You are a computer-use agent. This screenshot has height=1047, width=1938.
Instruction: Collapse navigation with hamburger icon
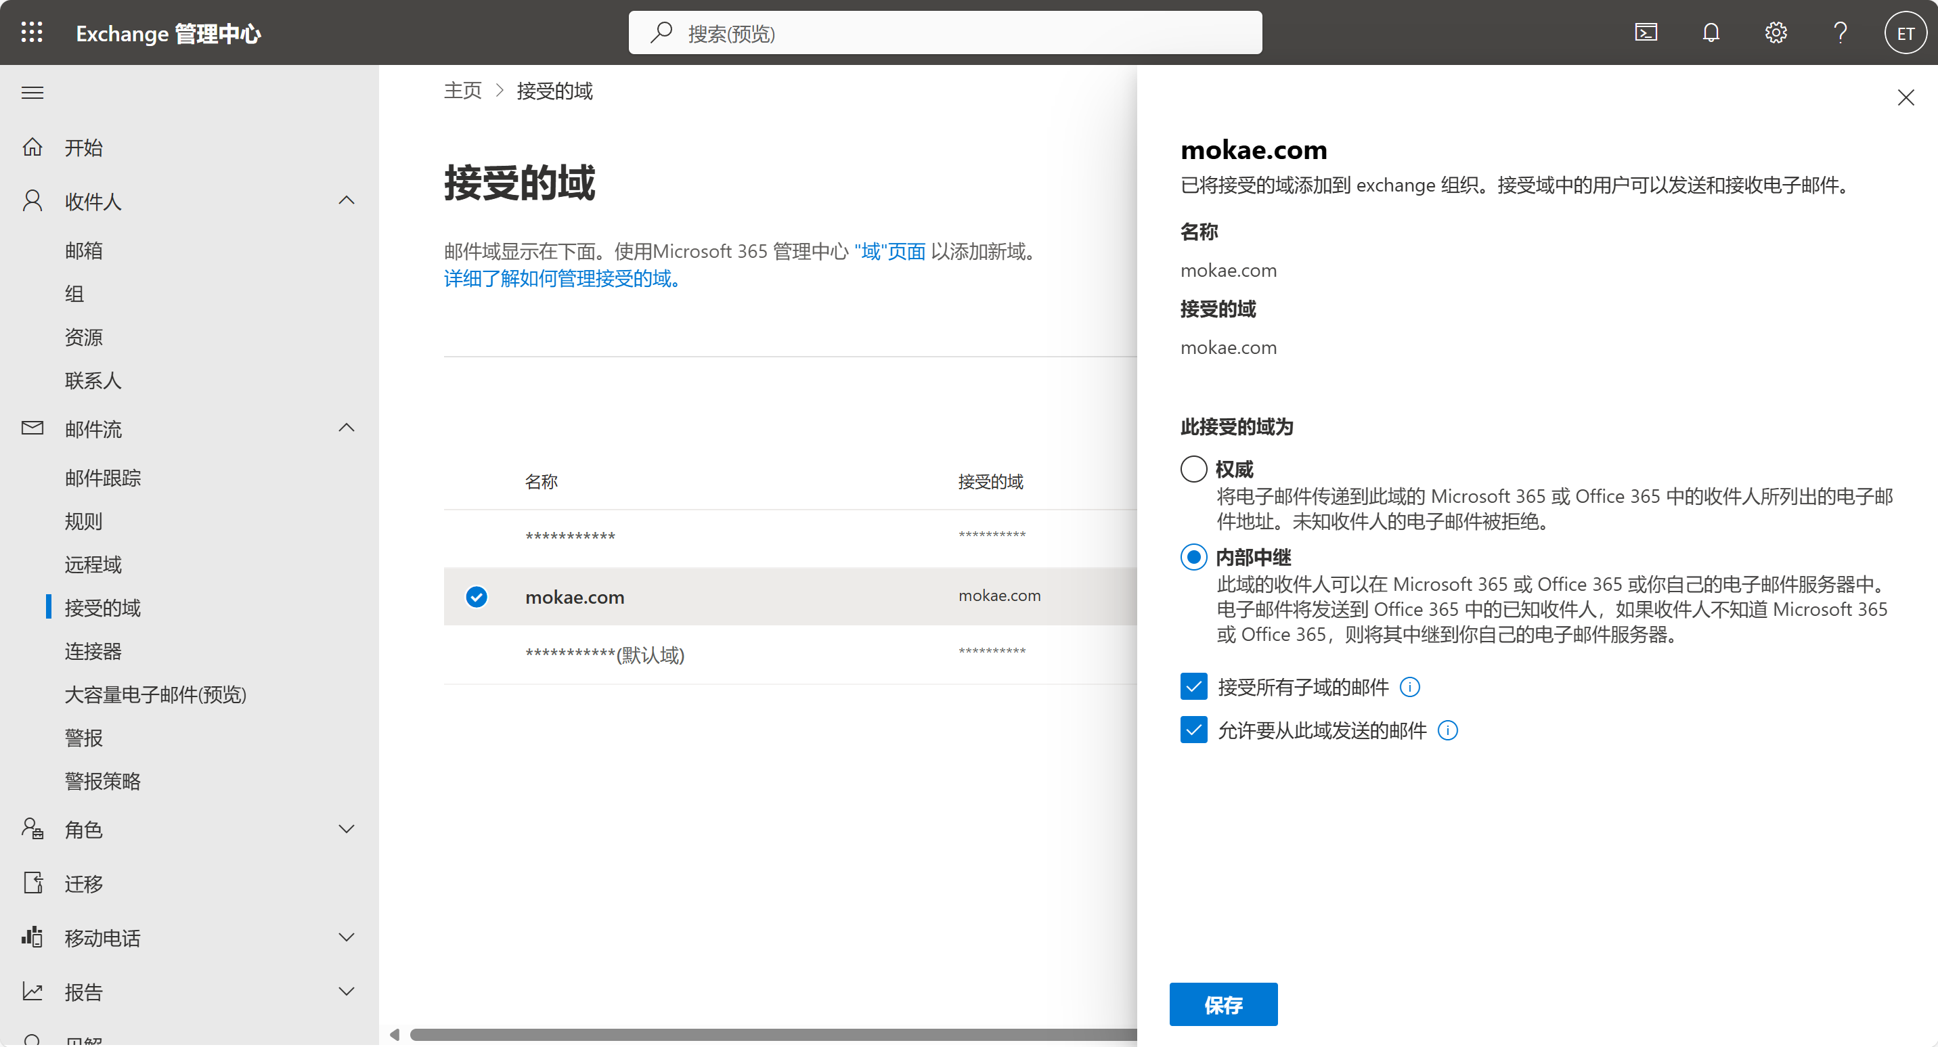[x=32, y=93]
